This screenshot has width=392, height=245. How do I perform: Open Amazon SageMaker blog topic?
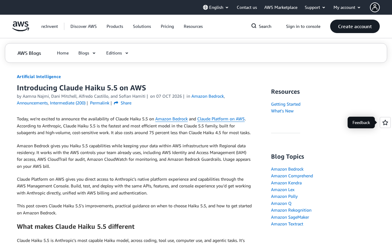[x=290, y=217]
